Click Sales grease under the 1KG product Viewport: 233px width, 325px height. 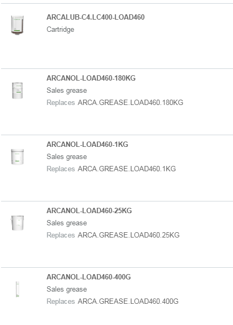pyautogui.click(x=67, y=157)
